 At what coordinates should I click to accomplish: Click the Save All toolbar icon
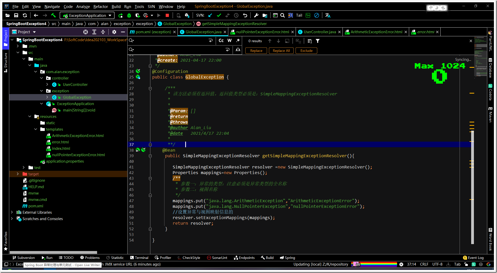(16, 15)
